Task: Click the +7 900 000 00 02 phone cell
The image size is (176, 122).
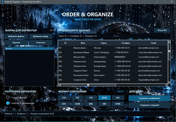Action: (x=121, y=53)
